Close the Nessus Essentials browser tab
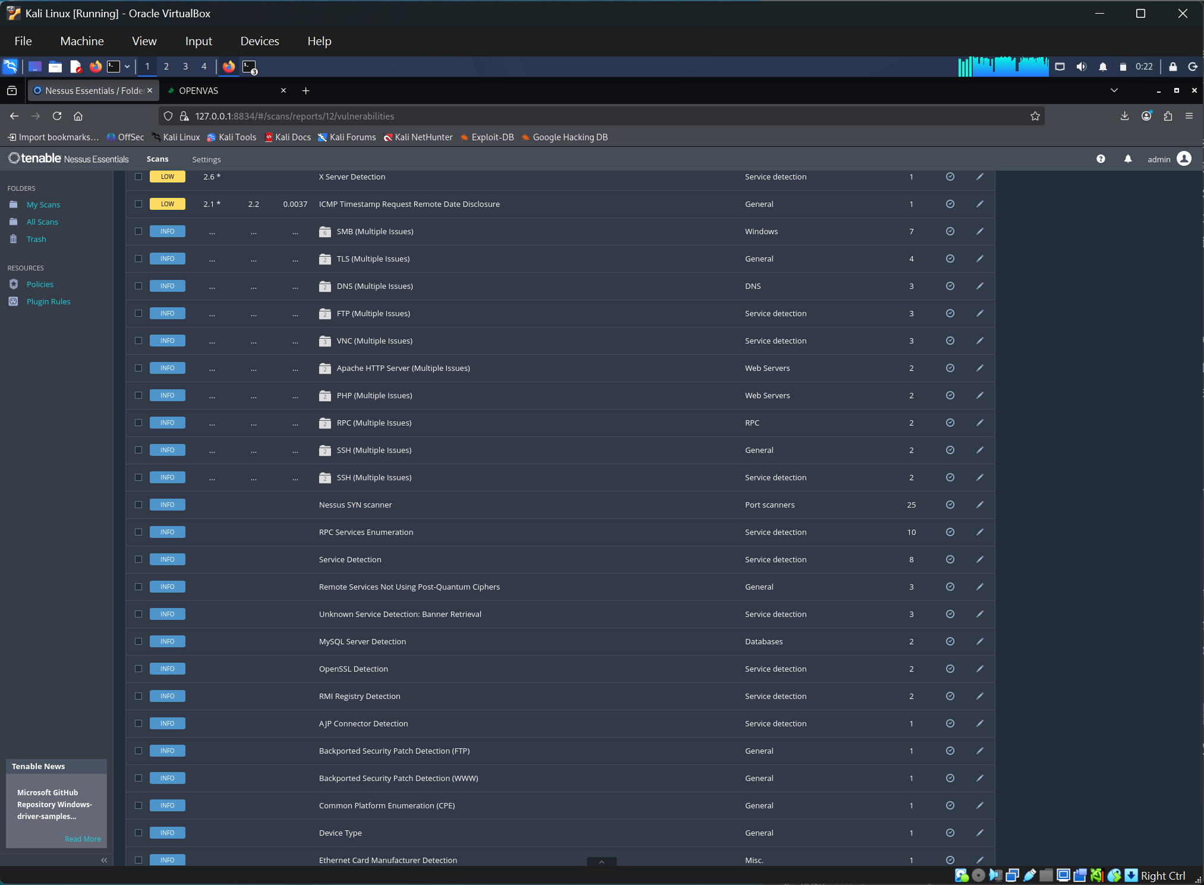Image resolution: width=1204 pixels, height=885 pixels. (150, 90)
